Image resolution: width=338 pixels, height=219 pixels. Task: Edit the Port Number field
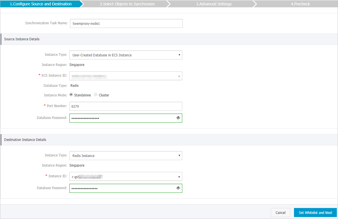point(126,106)
